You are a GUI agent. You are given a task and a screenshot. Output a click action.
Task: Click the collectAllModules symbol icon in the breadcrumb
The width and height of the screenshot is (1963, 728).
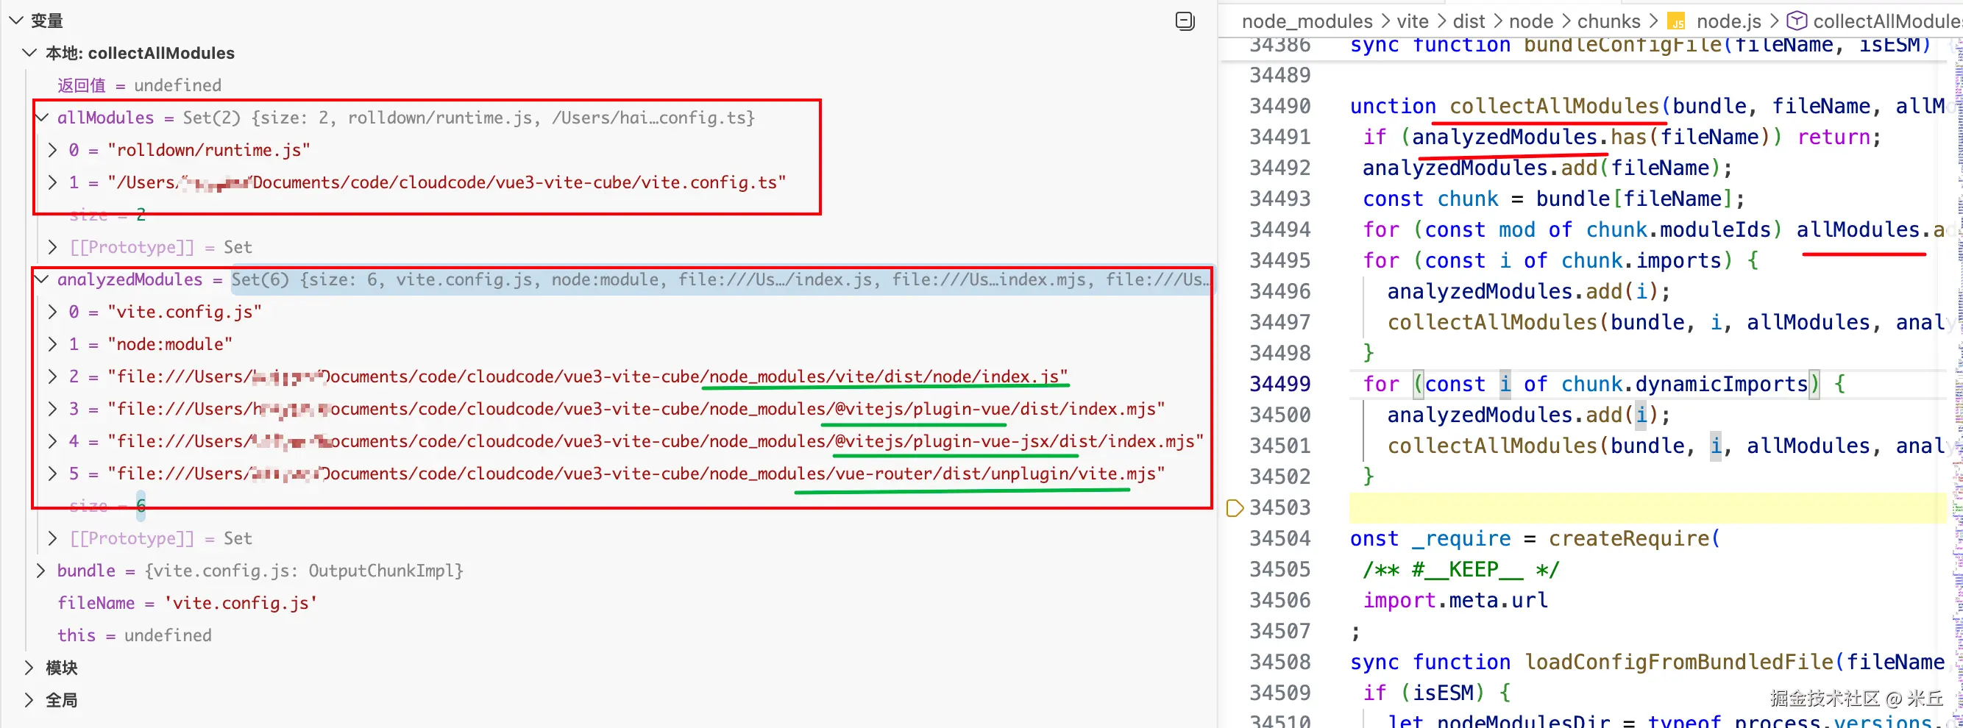pos(1797,21)
